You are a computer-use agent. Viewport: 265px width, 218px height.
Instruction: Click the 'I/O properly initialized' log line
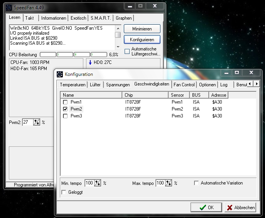tap(30, 33)
